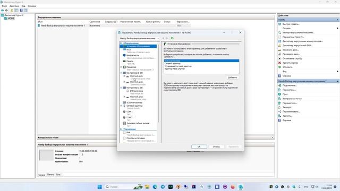The width and height of the screenshot is (340, 191).
Task: Open the Файл menu in Hyper-V Manager
Action: click(x=4, y=6)
